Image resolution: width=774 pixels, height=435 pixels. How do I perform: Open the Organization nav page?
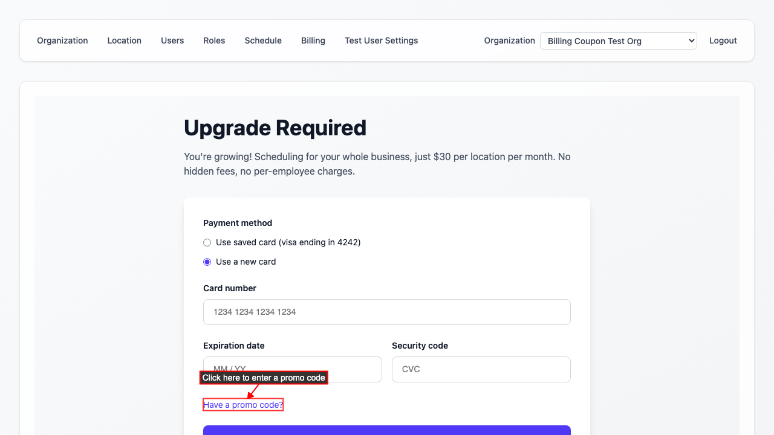click(x=62, y=40)
